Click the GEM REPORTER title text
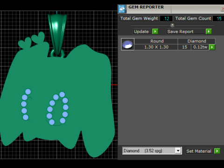 pyautogui.click(x=146, y=7)
